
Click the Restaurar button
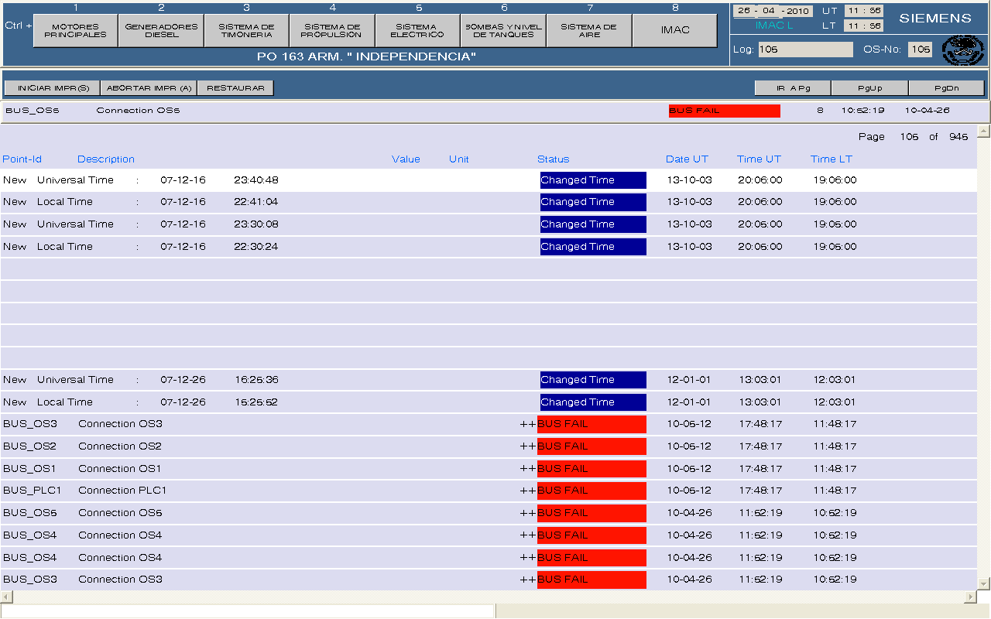coord(235,88)
